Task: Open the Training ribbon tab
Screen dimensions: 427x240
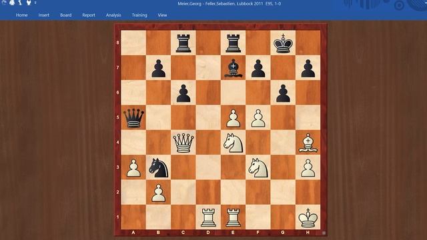Action: (139, 15)
